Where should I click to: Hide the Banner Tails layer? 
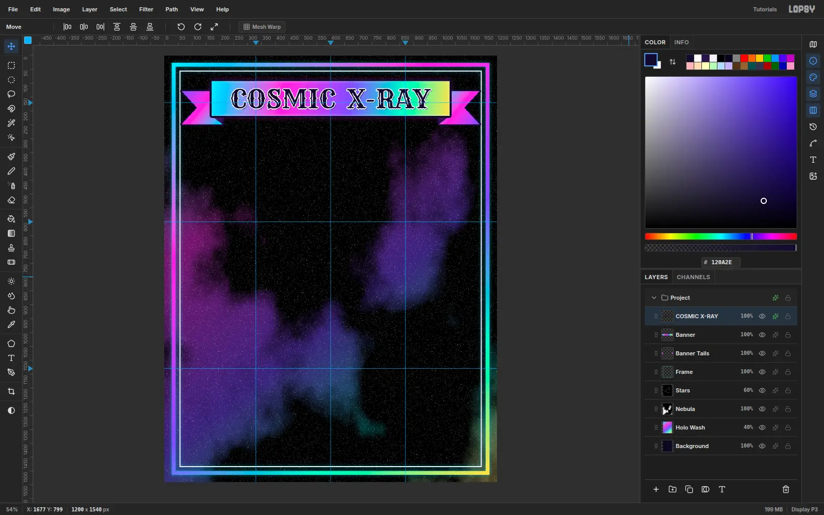coord(762,353)
